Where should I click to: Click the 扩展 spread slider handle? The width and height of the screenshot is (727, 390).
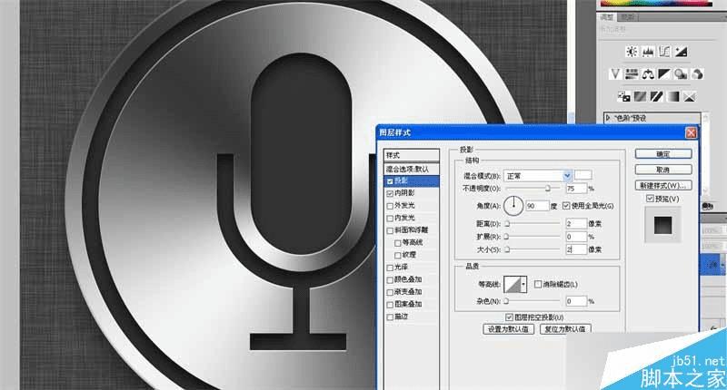[506, 237]
